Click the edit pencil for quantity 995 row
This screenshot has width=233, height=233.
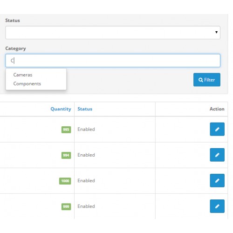[217, 129]
